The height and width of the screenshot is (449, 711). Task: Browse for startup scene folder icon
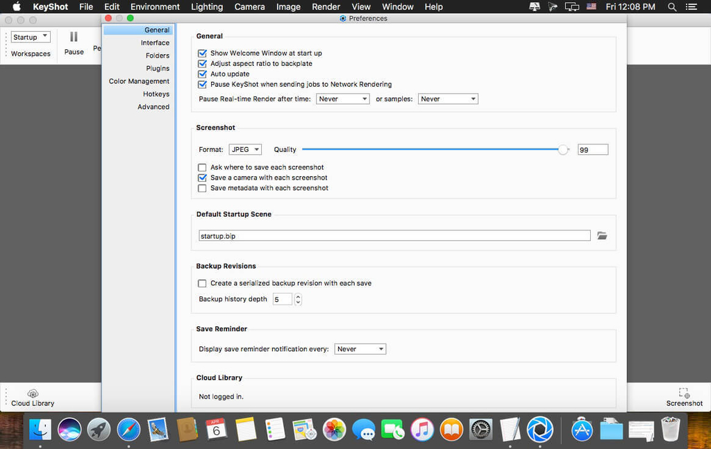602,235
